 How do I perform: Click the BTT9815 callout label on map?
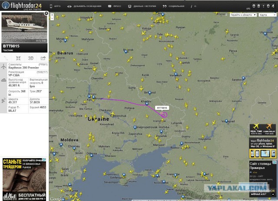click(x=162, y=108)
